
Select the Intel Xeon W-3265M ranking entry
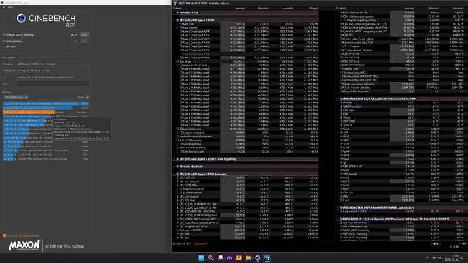click(x=46, y=108)
